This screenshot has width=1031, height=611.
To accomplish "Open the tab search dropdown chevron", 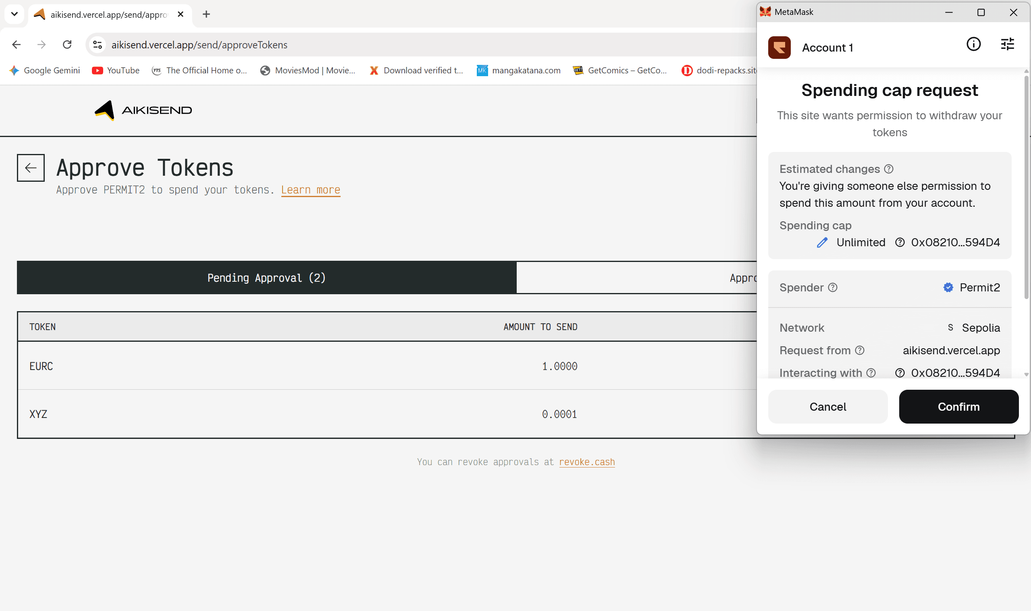I will pyautogui.click(x=15, y=14).
